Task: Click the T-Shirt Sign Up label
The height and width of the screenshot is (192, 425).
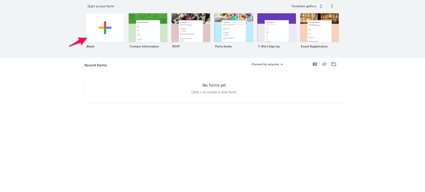Action: 269,46
